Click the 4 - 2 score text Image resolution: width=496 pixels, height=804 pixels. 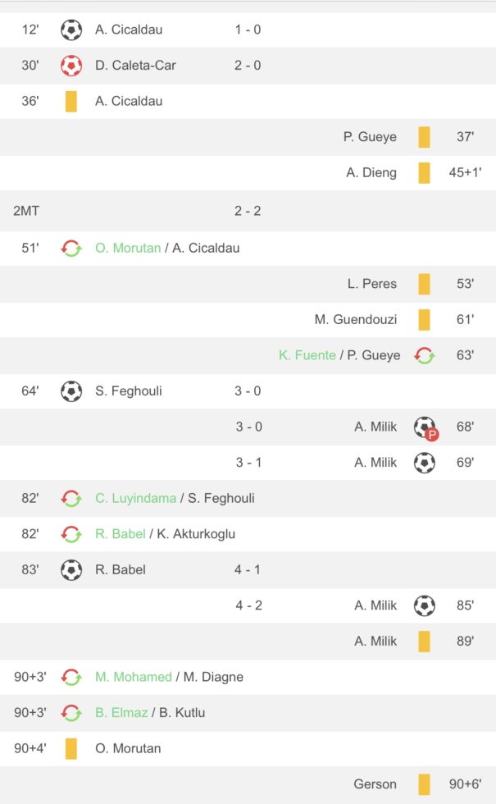[248, 605]
